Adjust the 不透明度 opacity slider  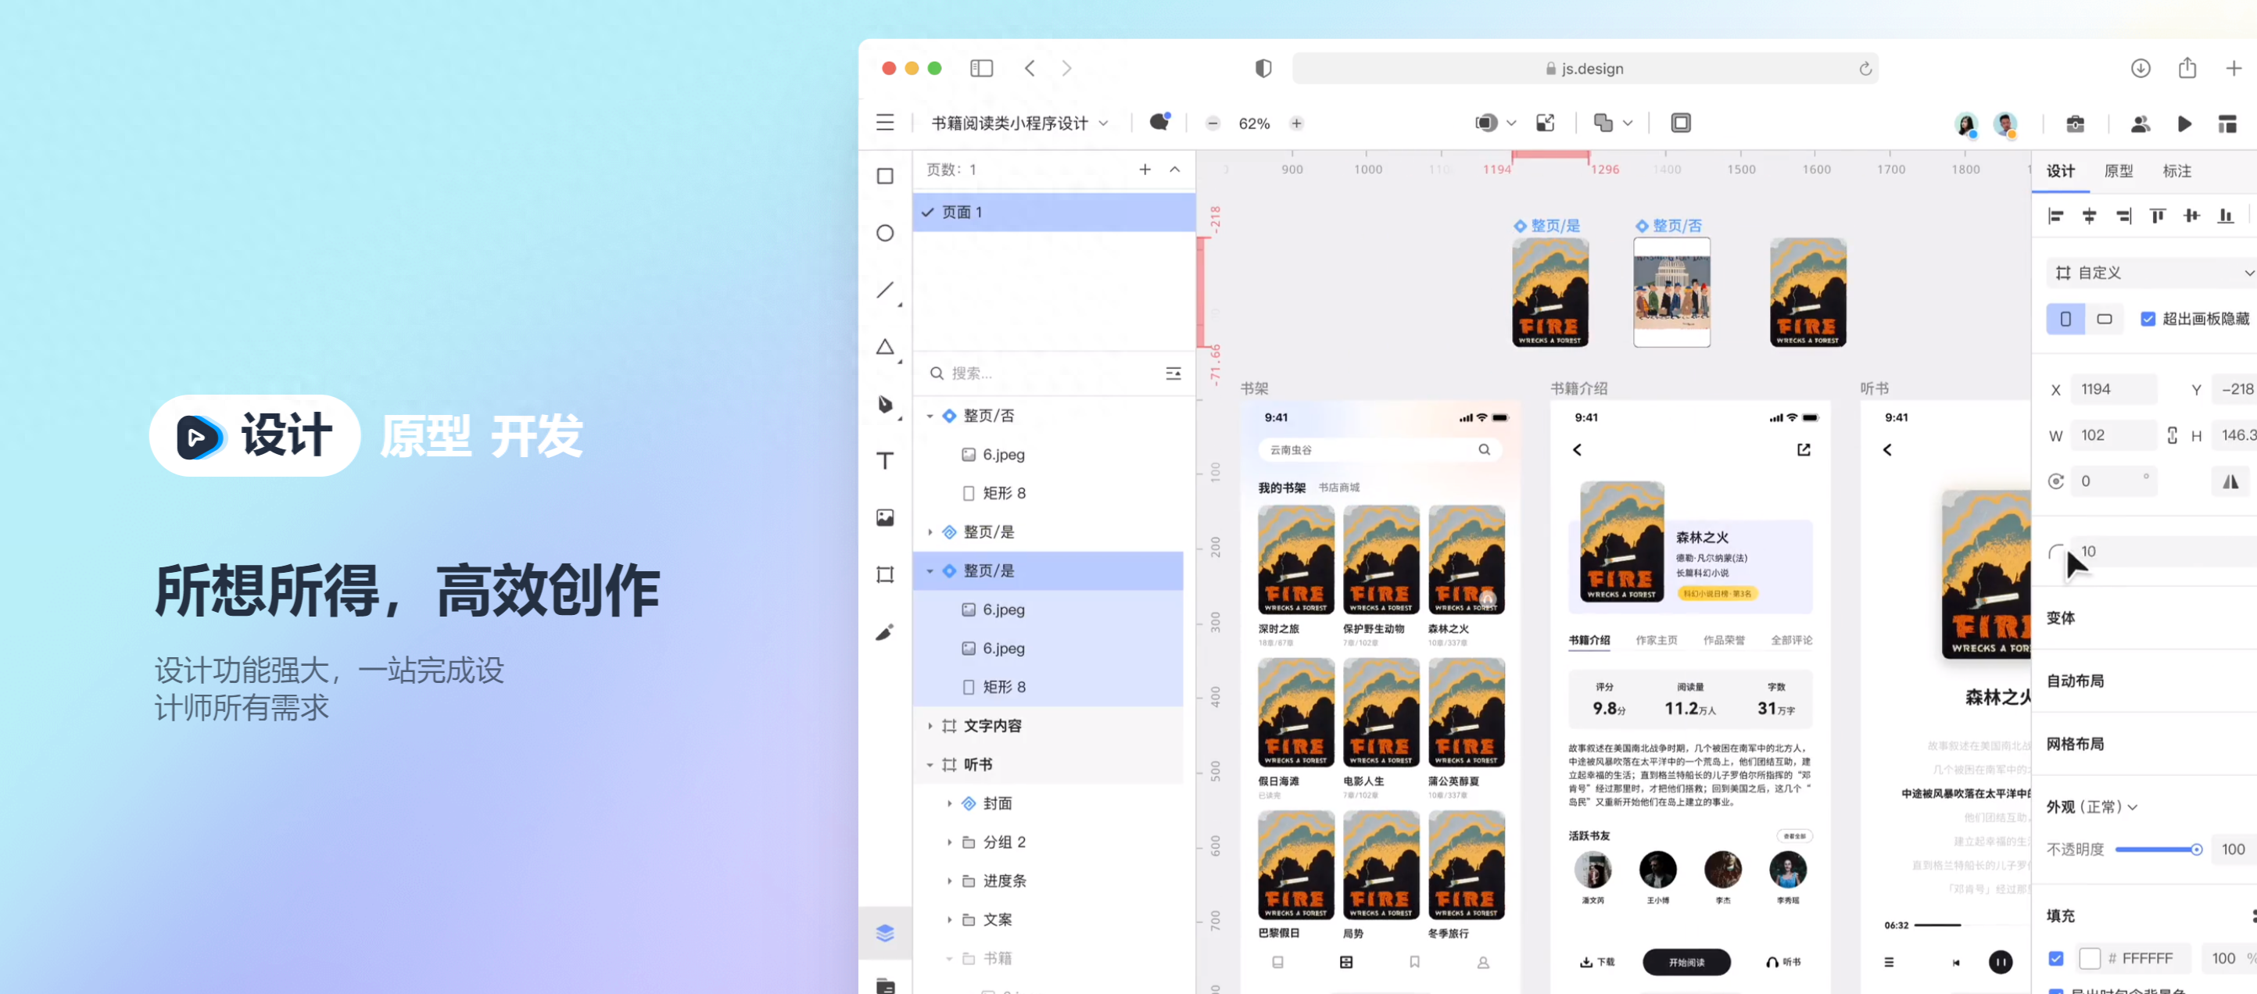[x=2158, y=849]
